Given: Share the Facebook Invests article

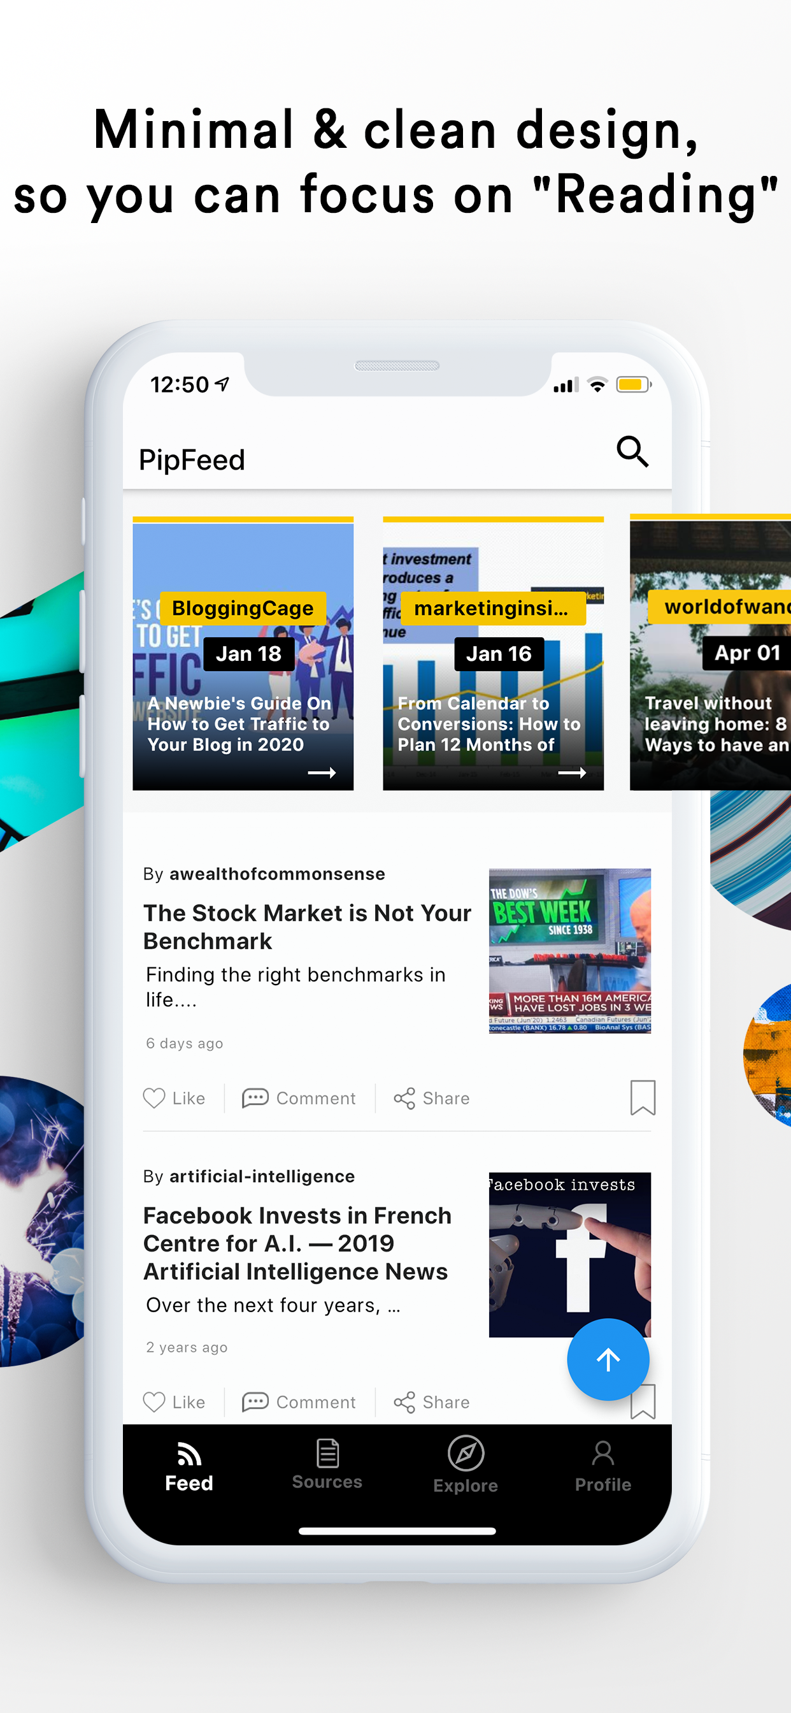Looking at the screenshot, I should pos(431,1402).
